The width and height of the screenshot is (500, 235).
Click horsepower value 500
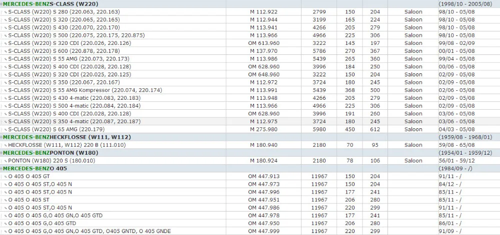click(x=375, y=90)
